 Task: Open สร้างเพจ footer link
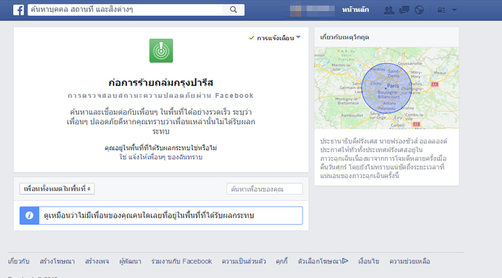pos(97,261)
